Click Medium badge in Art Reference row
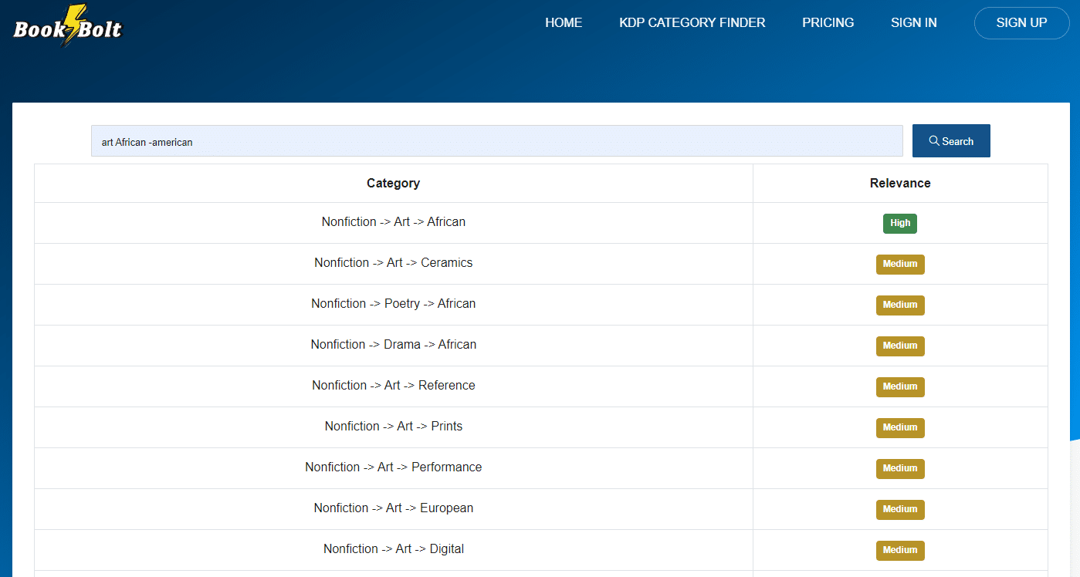The height and width of the screenshot is (577, 1080). coord(900,386)
